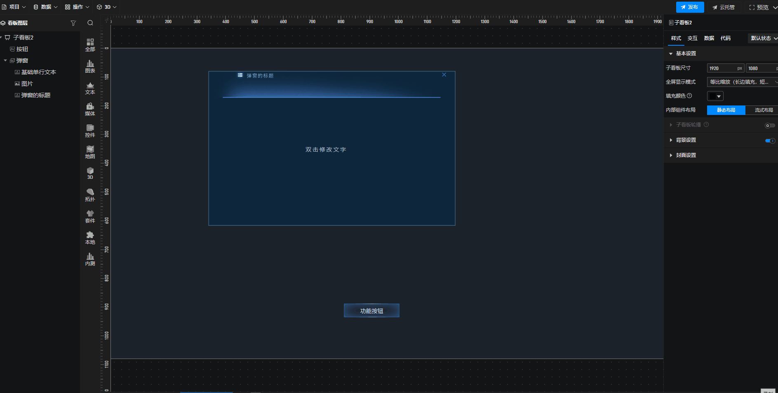
Task: Switch to the 交互 tab
Action: click(692, 38)
